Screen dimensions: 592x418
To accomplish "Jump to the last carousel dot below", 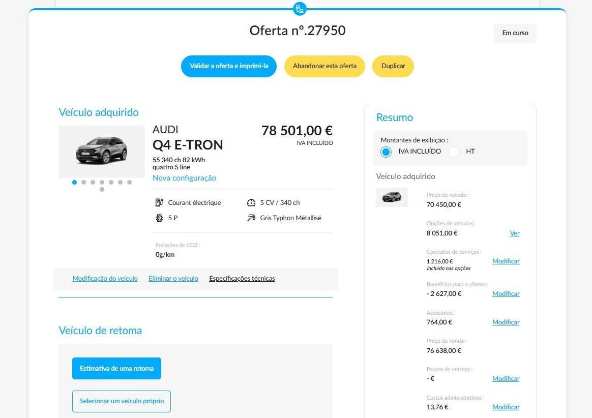I will (x=102, y=190).
